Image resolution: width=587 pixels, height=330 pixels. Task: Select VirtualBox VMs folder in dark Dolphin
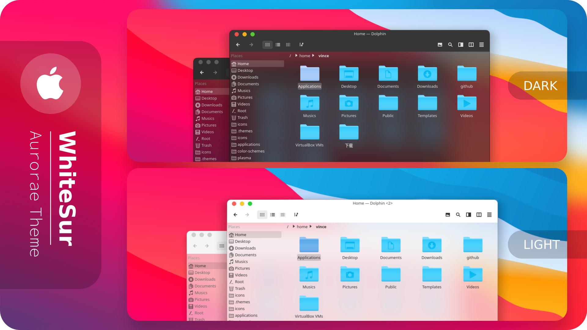pyautogui.click(x=309, y=136)
